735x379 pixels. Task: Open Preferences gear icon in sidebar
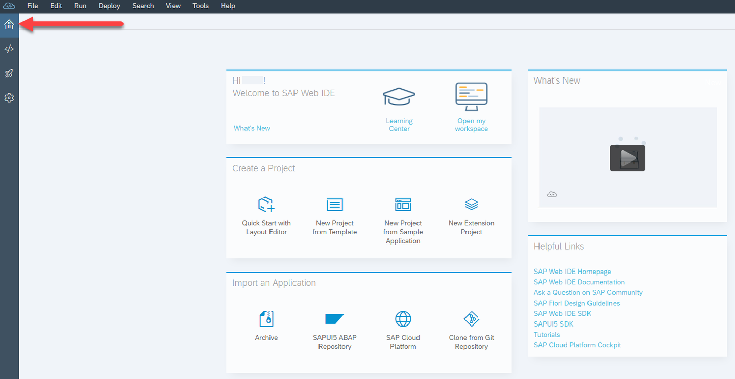click(x=9, y=98)
